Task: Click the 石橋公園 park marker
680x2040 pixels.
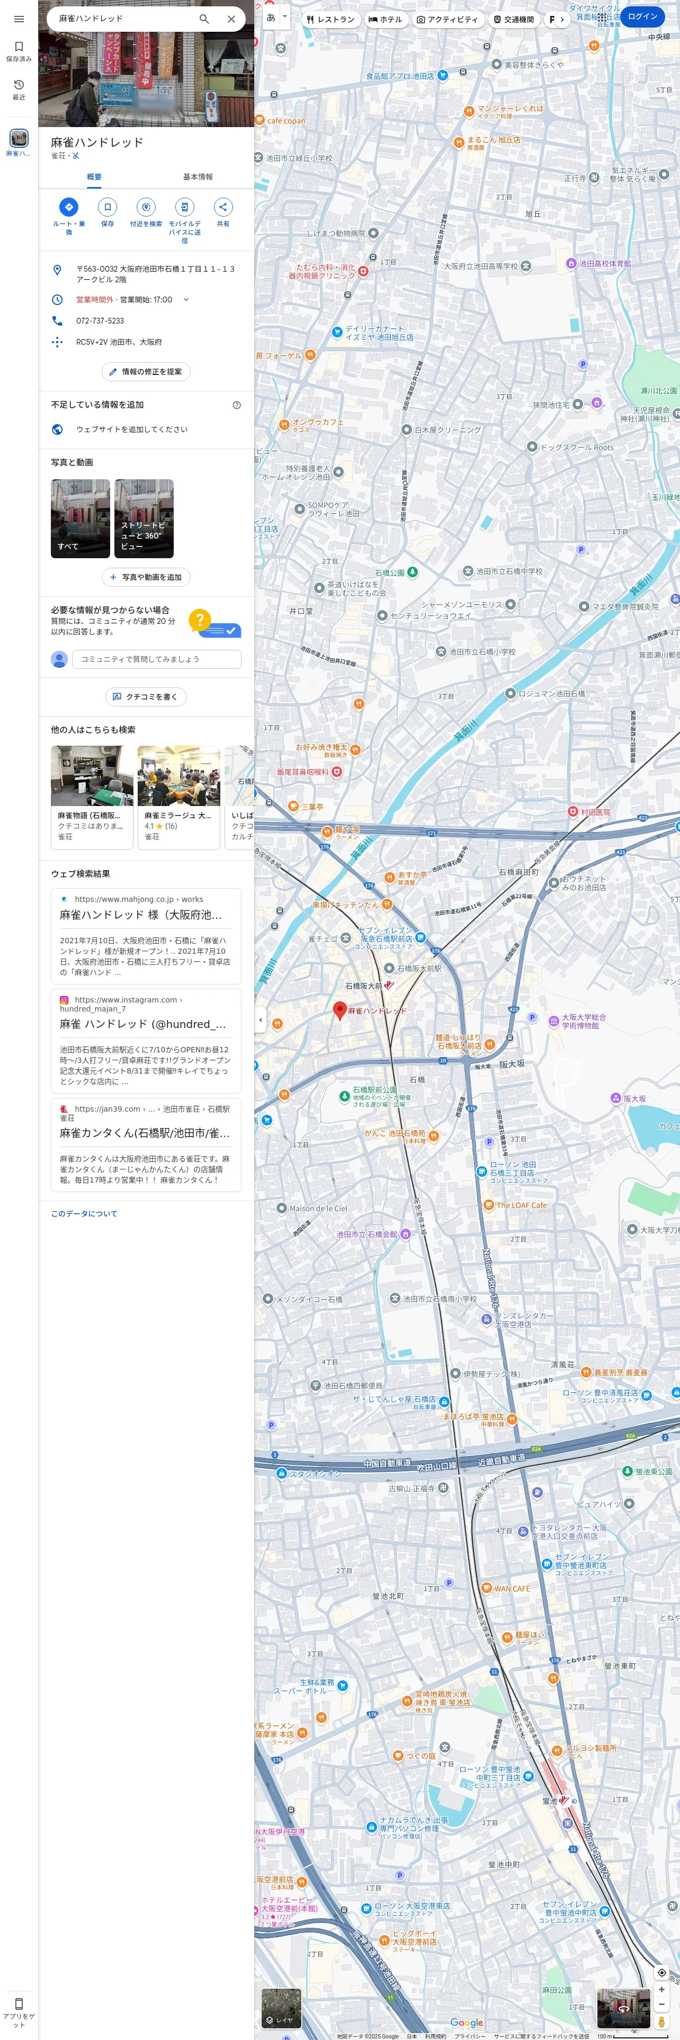Action: point(411,572)
